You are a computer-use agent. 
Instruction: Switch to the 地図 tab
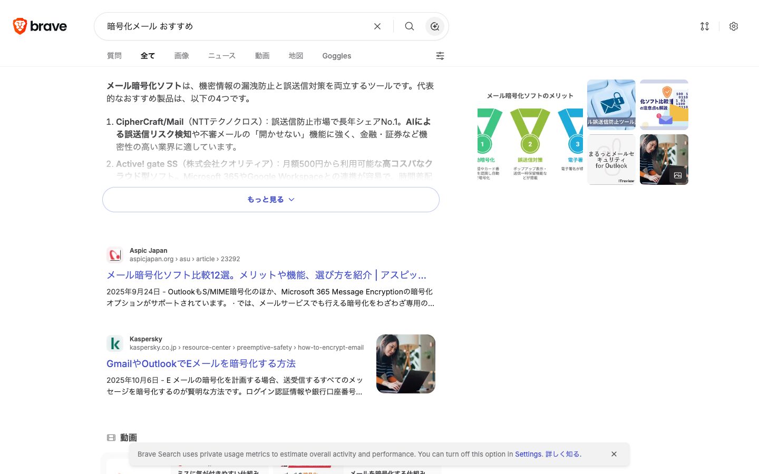click(296, 56)
